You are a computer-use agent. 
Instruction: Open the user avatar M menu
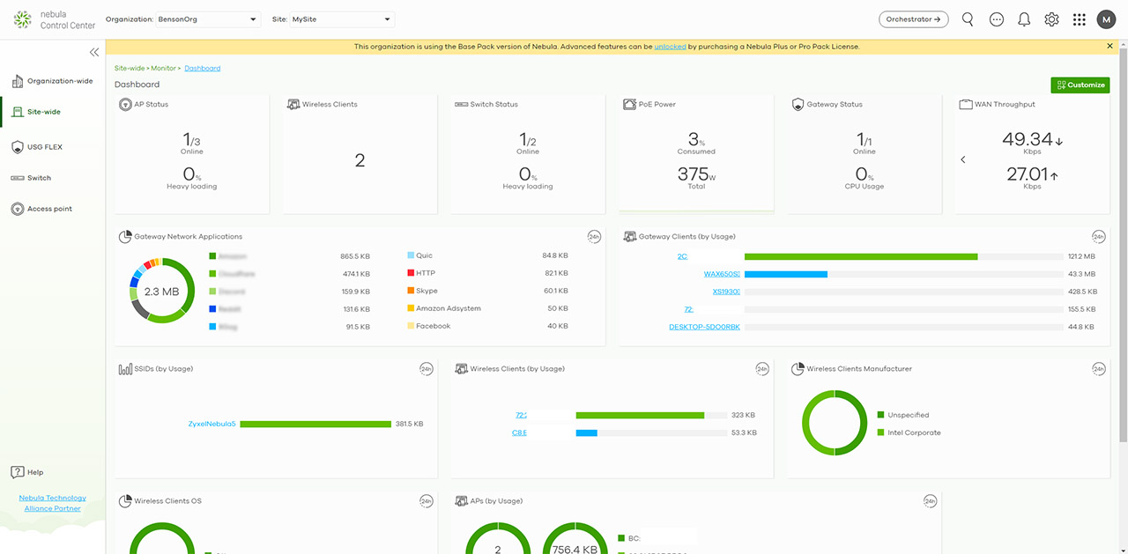coord(1106,19)
